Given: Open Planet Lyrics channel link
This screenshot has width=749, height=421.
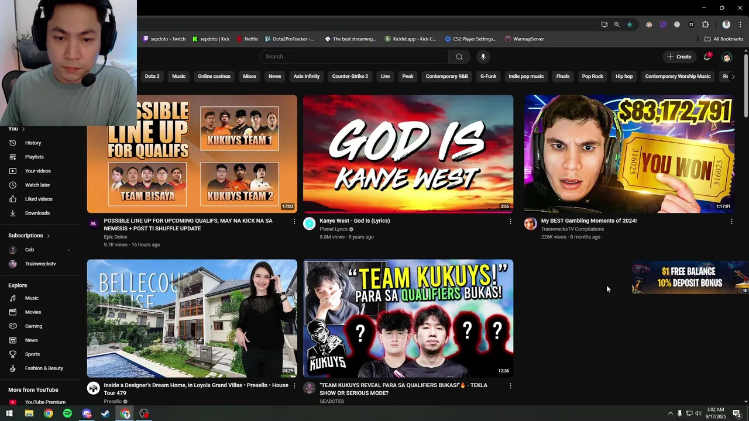Looking at the screenshot, I should [334, 229].
